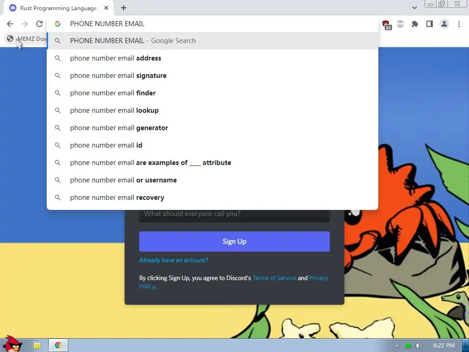Click the magnifier icon beside recovery suggestion
This screenshot has width=469, height=352.
(x=58, y=198)
